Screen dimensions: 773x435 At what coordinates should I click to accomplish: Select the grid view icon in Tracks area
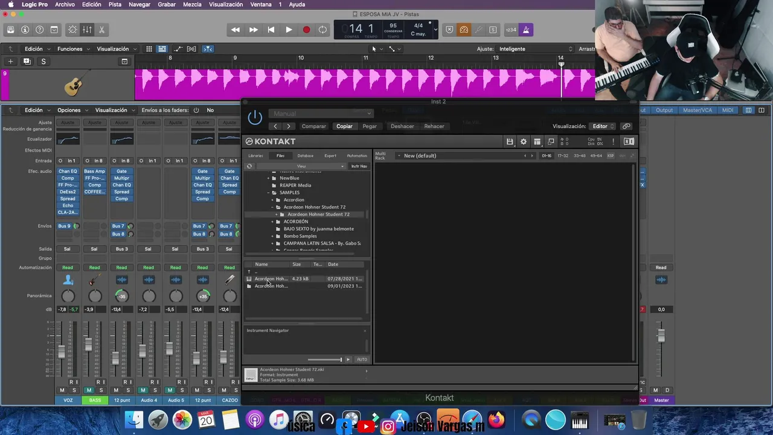coord(150,49)
